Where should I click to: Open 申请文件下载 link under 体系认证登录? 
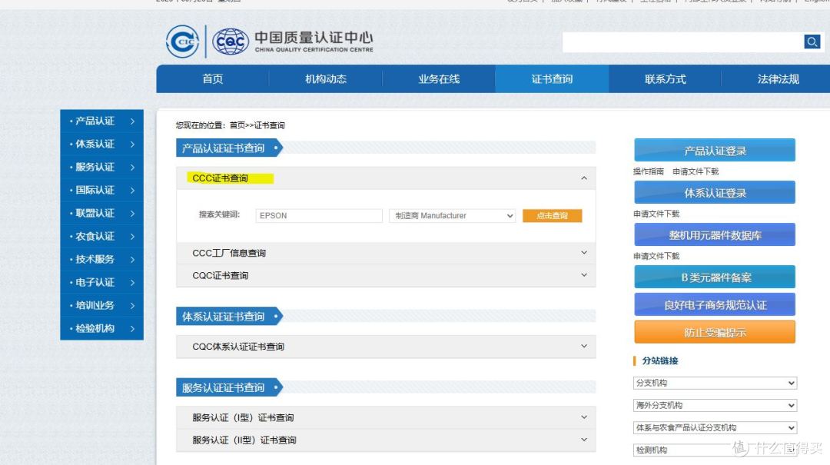click(656, 214)
